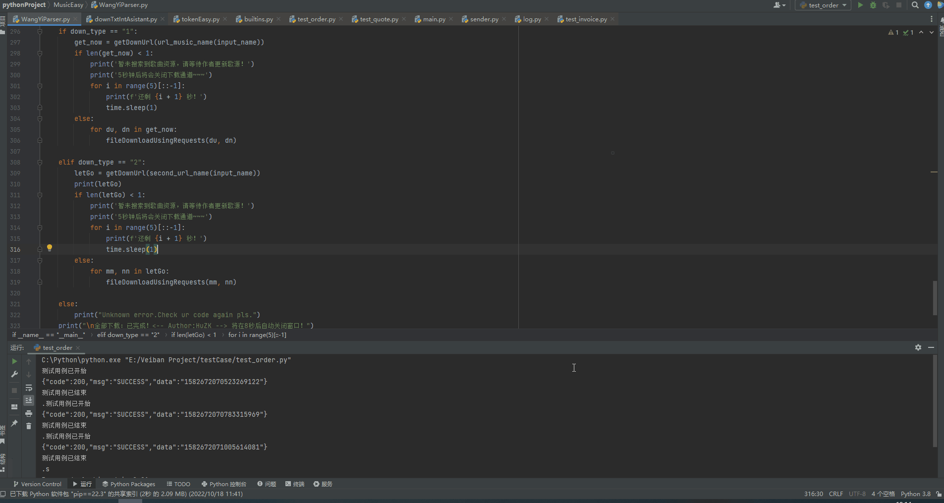Screen dimensions: 944x503
Task: Open console settings with the wrench icon
Action: [x=14, y=374]
